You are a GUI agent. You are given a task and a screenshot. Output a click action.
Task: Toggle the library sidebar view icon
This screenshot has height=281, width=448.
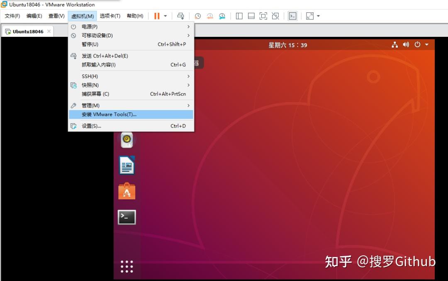coord(239,16)
